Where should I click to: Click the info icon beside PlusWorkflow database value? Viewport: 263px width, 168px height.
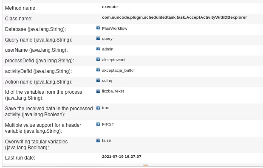98,28
